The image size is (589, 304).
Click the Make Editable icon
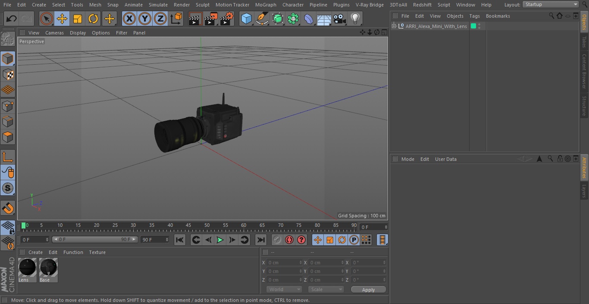8,39
